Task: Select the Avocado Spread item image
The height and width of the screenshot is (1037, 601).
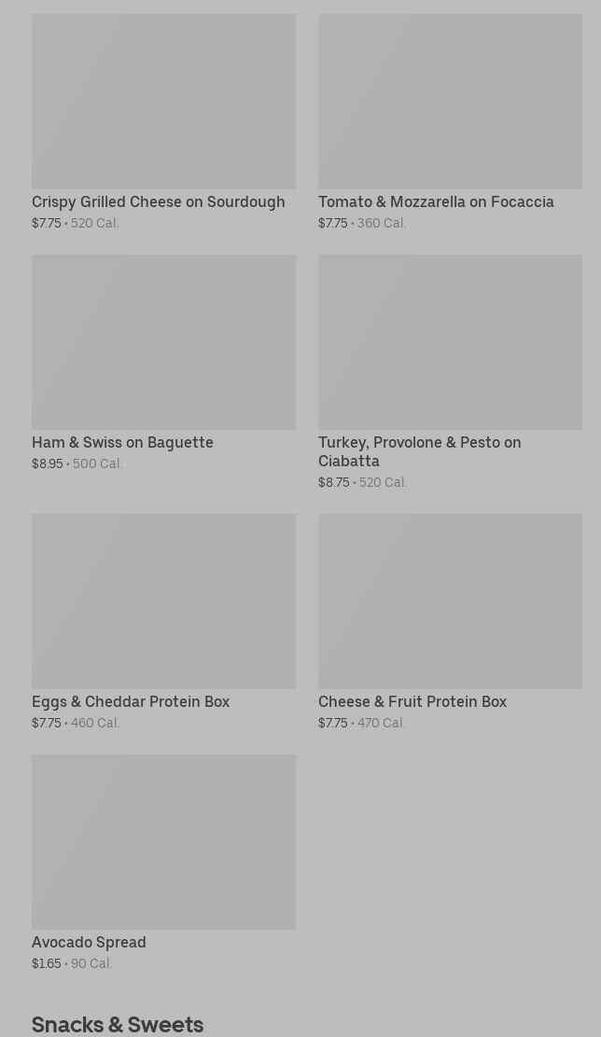Action: tap(163, 842)
